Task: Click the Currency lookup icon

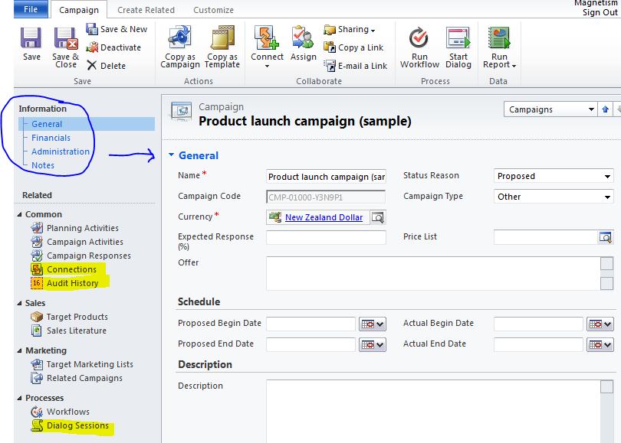Action: pos(378,217)
